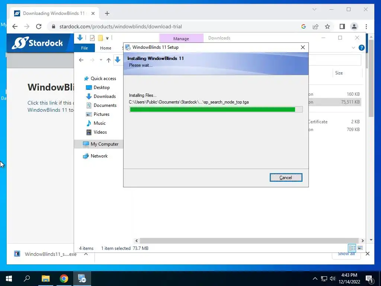Open network icon in system tray
The width and height of the screenshot is (381, 286).
coord(324,279)
